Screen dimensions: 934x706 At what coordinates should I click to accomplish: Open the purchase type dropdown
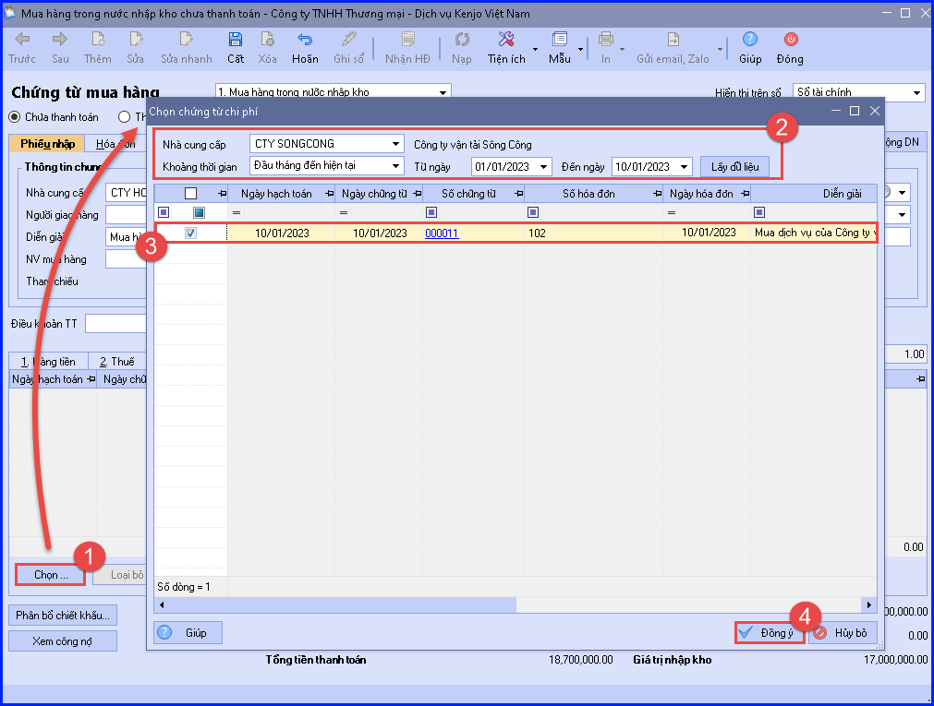pos(443,92)
